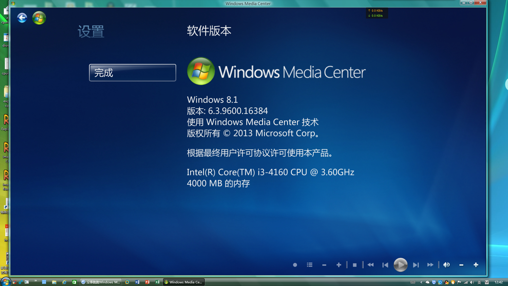The height and width of the screenshot is (286, 508).
Task: Decrease volume with the minus button
Action: pyautogui.click(x=461, y=265)
